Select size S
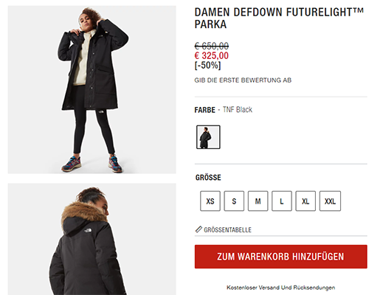 (234, 201)
